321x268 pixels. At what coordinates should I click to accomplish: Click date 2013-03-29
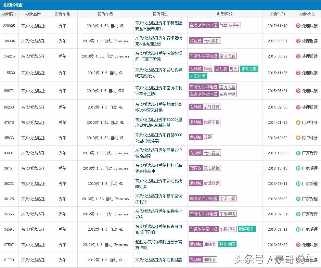point(277,245)
